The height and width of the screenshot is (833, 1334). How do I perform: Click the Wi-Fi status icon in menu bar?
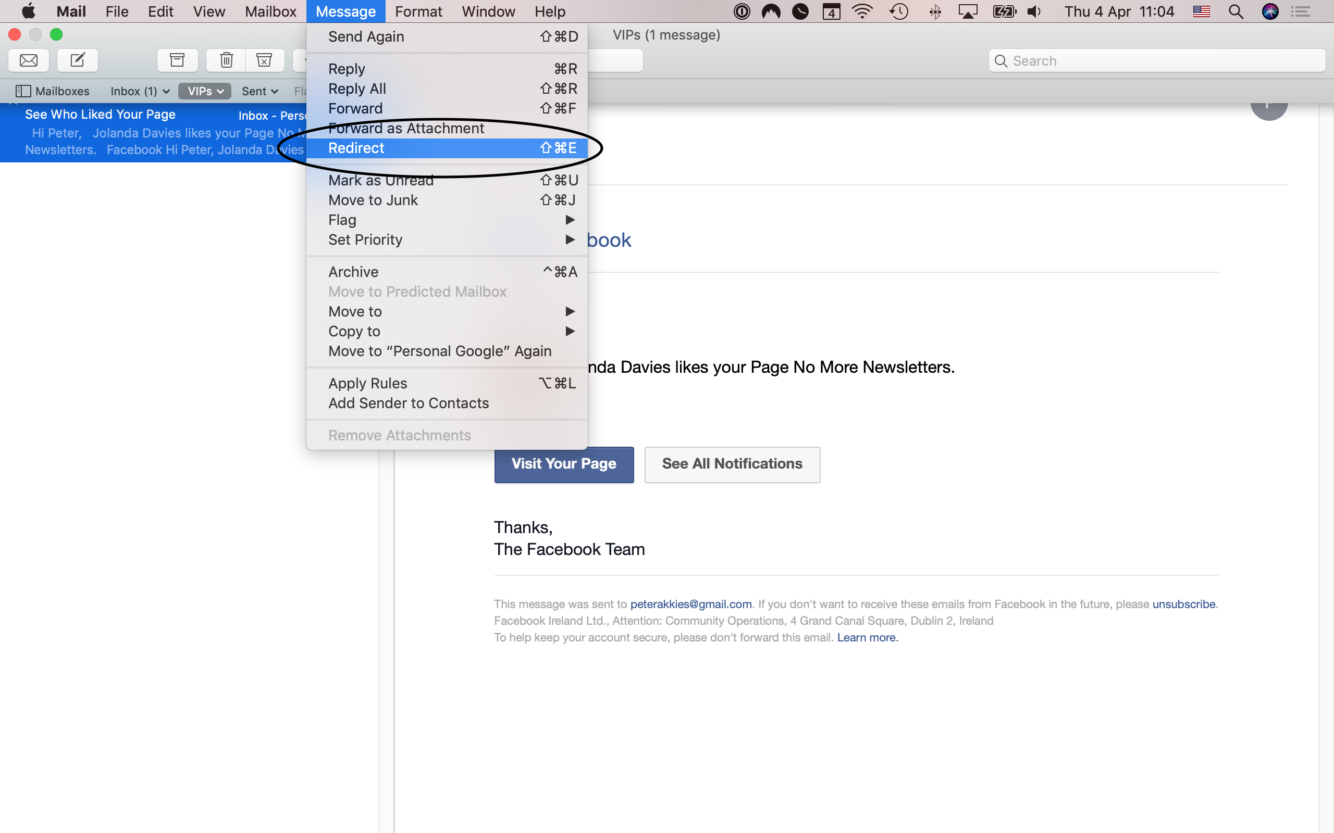[x=862, y=10]
